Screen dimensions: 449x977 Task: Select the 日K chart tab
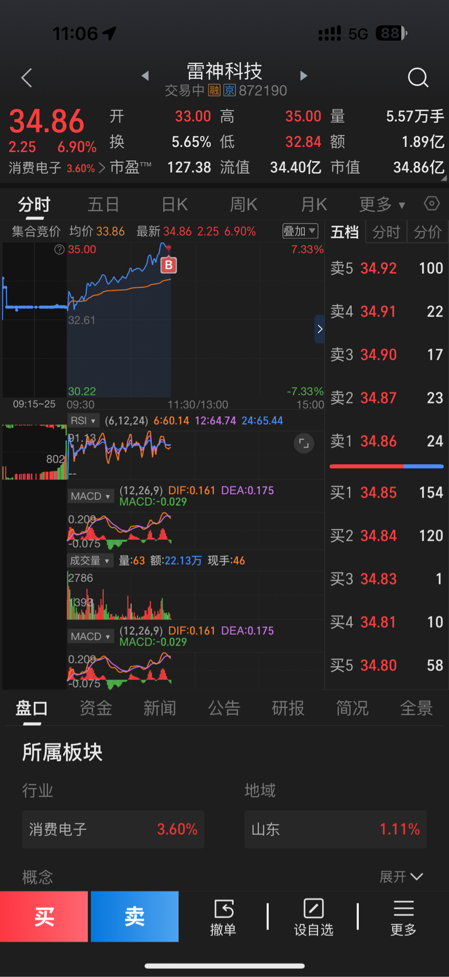point(174,204)
